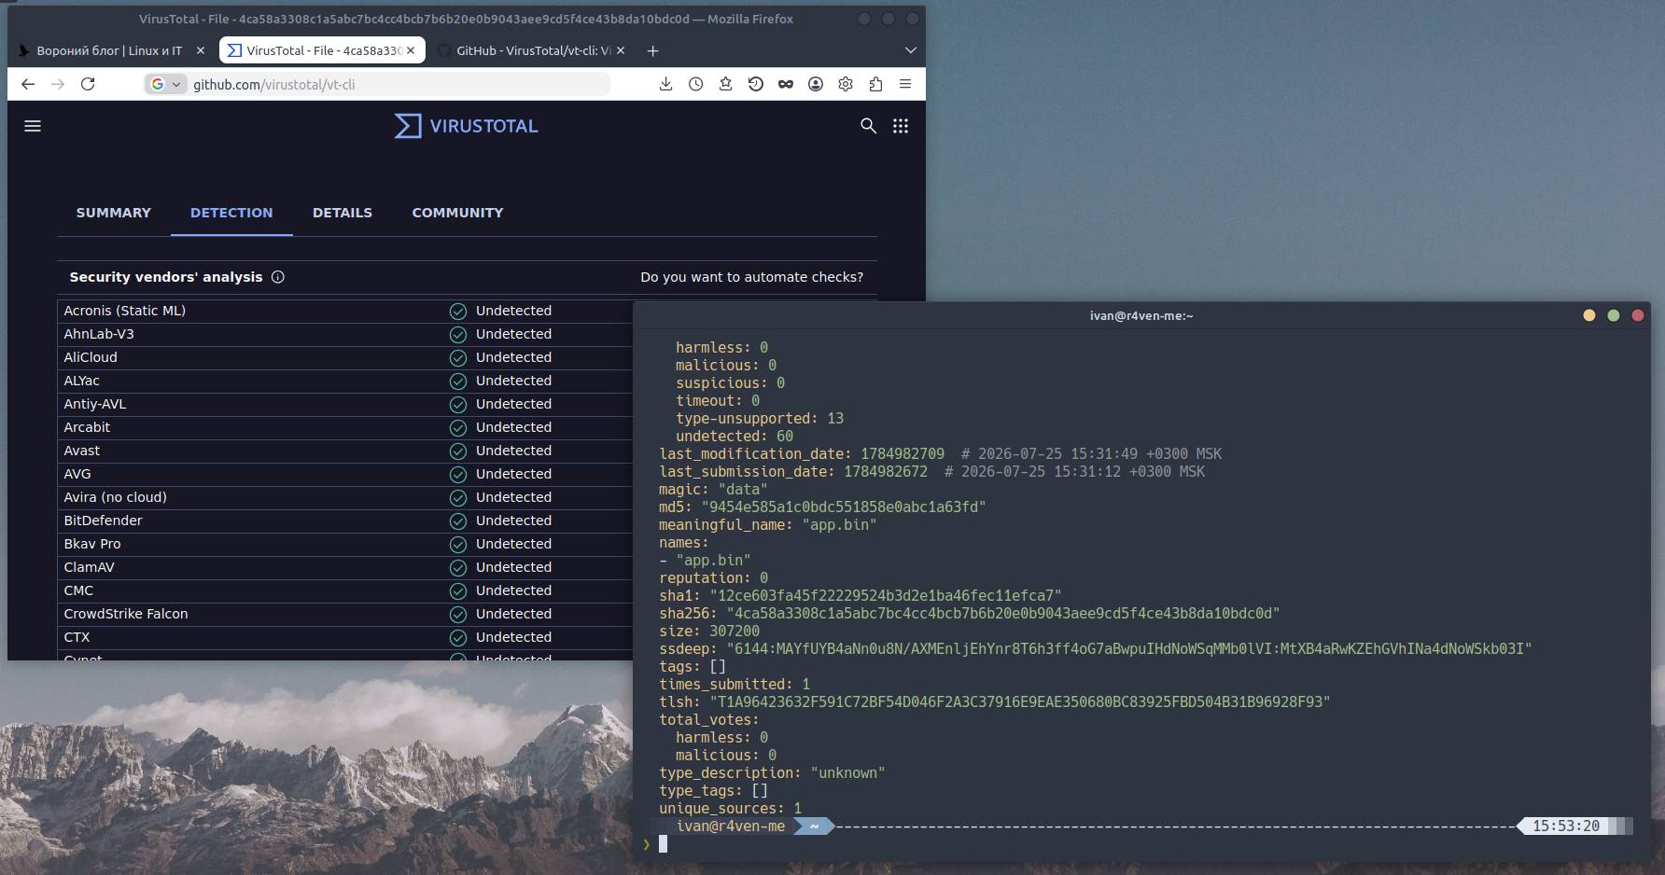Image resolution: width=1665 pixels, height=875 pixels.
Task: Open the DETAILS tab
Action: [343, 213]
